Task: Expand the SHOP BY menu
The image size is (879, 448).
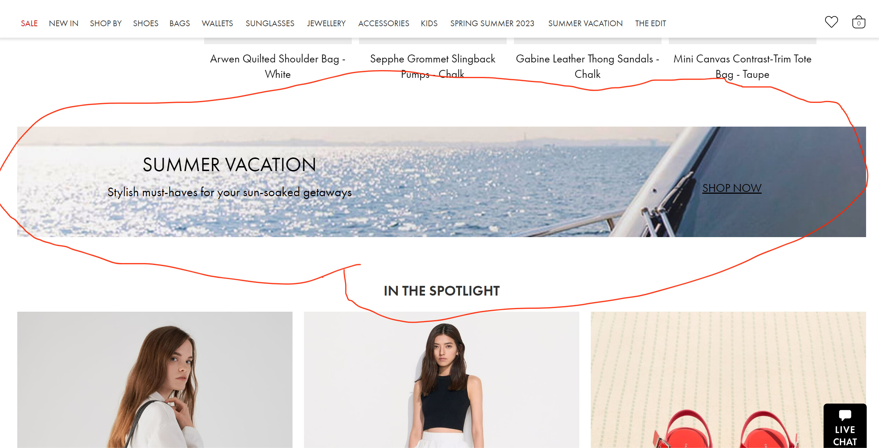Action: [x=106, y=23]
